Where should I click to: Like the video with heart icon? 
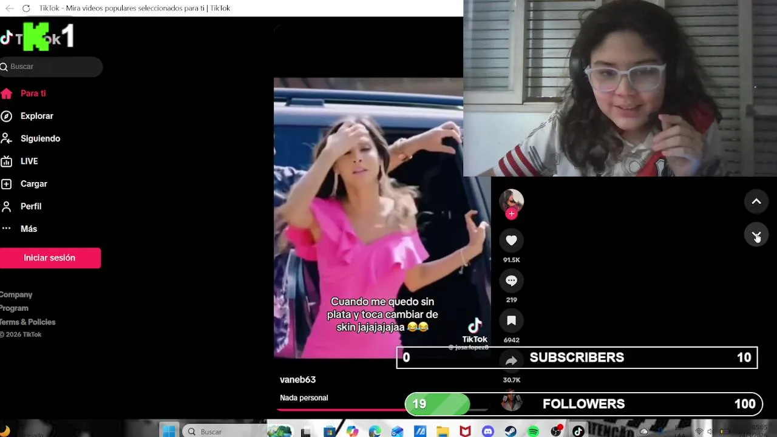pyautogui.click(x=511, y=240)
